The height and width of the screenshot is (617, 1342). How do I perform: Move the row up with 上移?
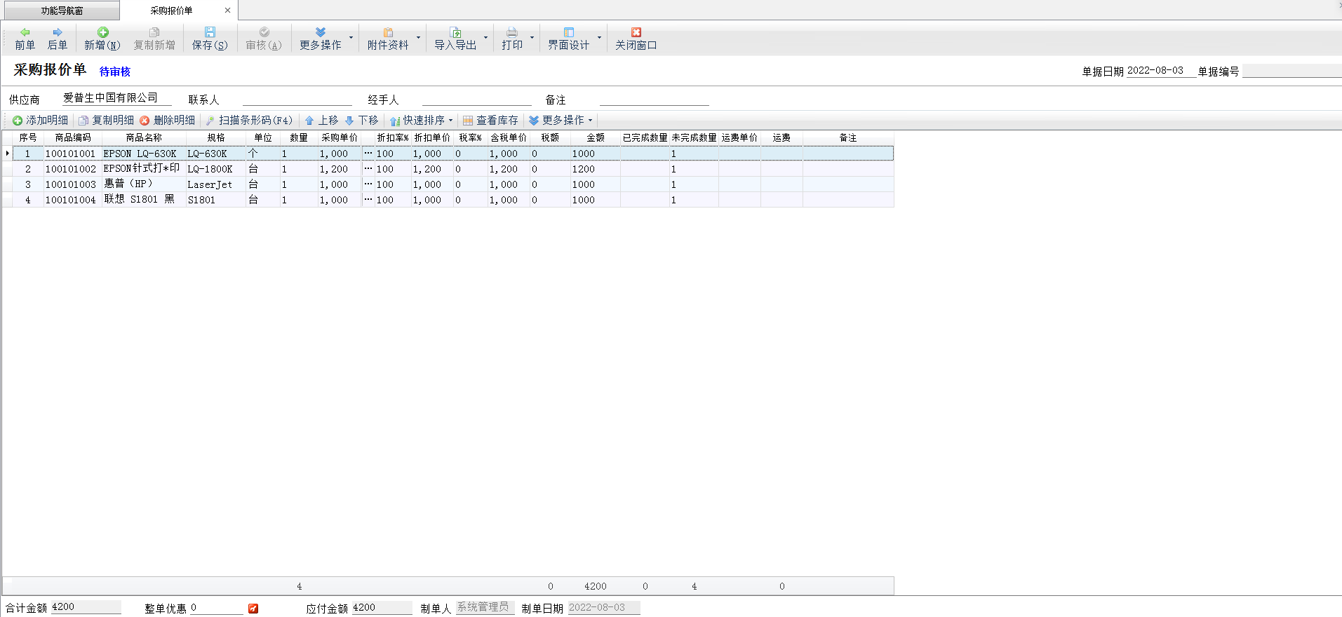click(x=321, y=121)
